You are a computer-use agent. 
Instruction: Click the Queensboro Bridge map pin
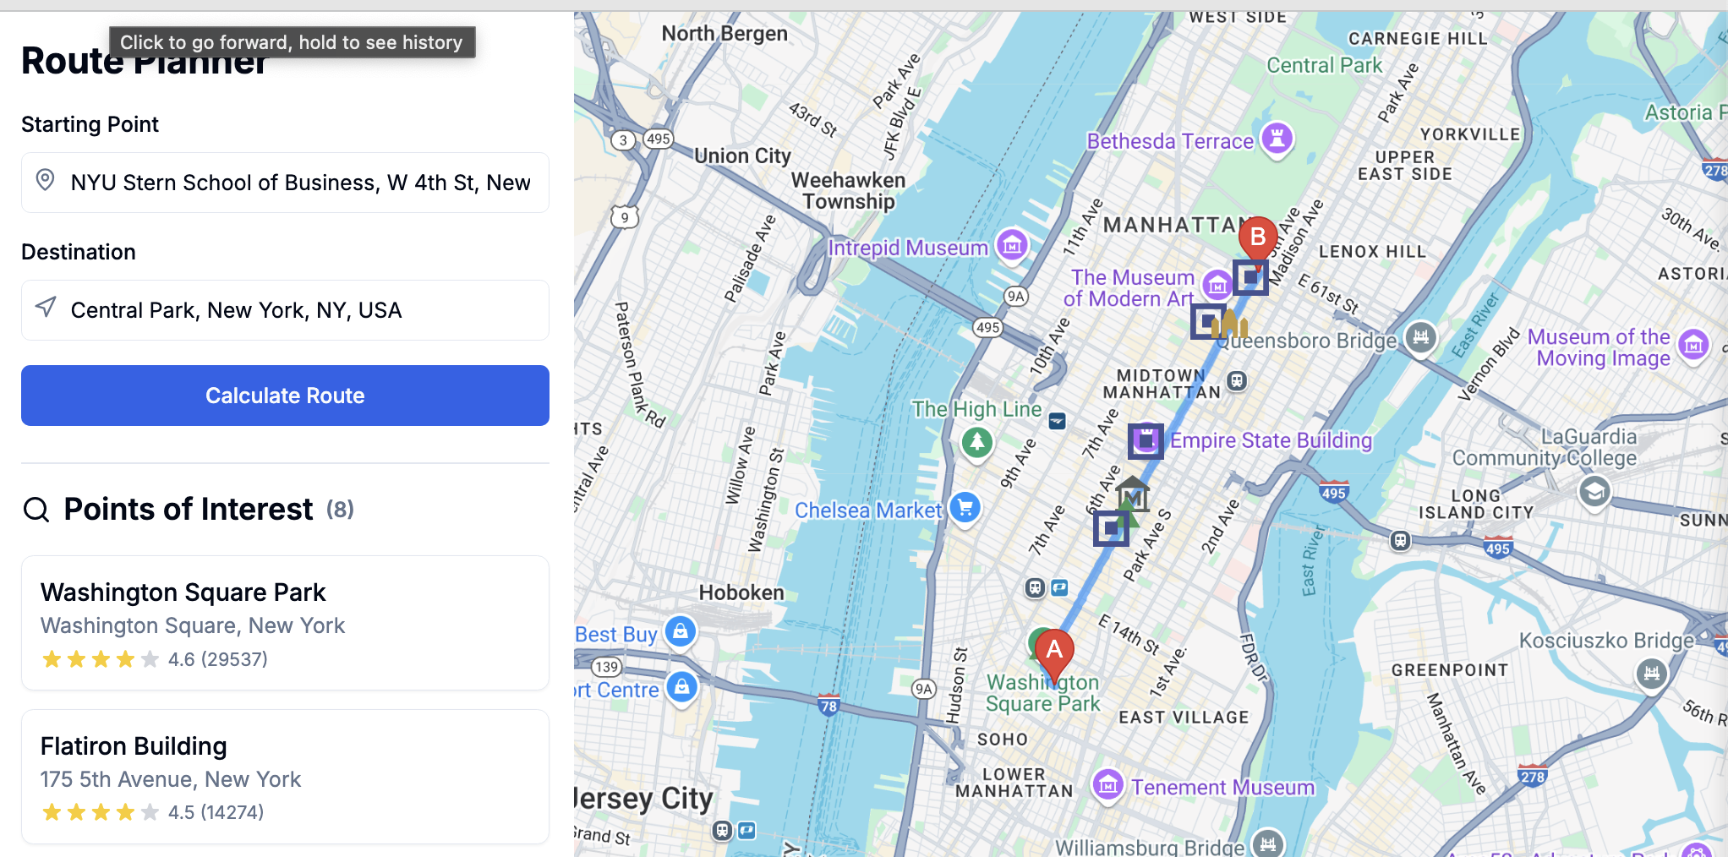pos(1421,339)
